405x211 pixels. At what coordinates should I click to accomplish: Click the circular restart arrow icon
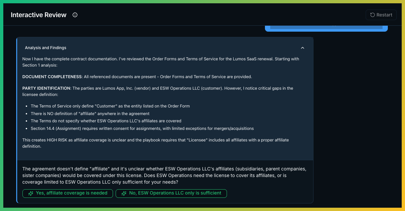[x=372, y=15]
